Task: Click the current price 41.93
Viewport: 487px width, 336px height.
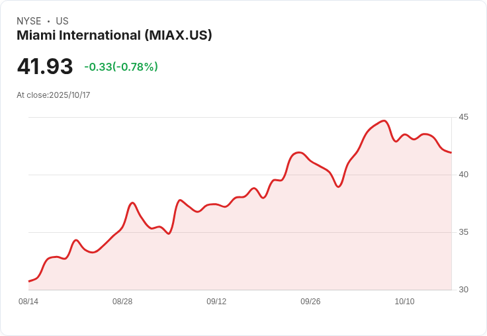Action: [45, 66]
